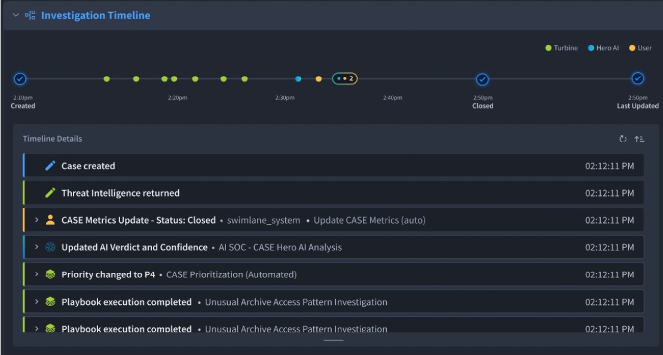This screenshot has width=663, height=355.
Task: Select the standalone orange User event dot on the timeline
Action: pos(319,79)
